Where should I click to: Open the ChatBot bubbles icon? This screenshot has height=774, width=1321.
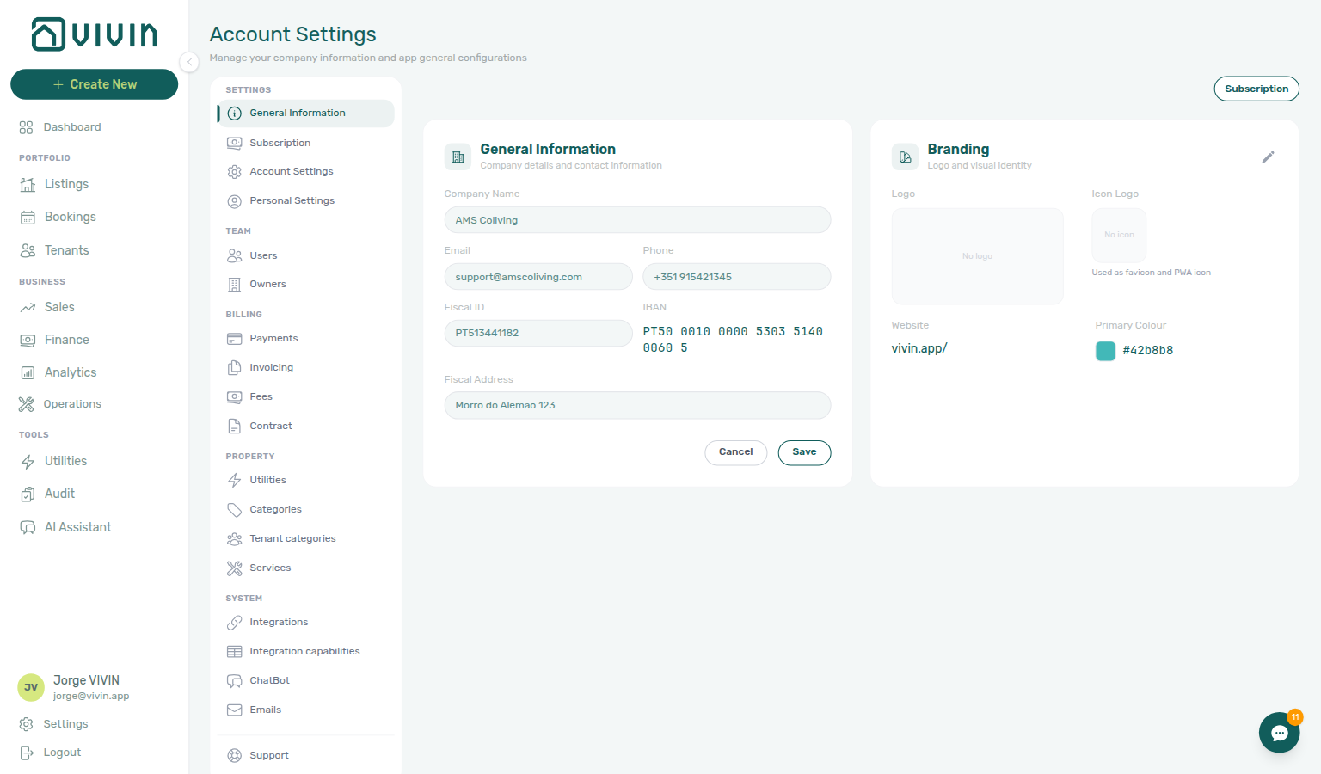(234, 681)
